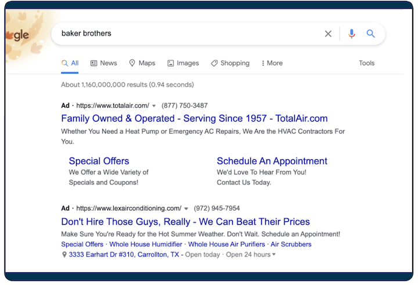Open the TotalAir.com Family Owned ad headline

coord(194,119)
